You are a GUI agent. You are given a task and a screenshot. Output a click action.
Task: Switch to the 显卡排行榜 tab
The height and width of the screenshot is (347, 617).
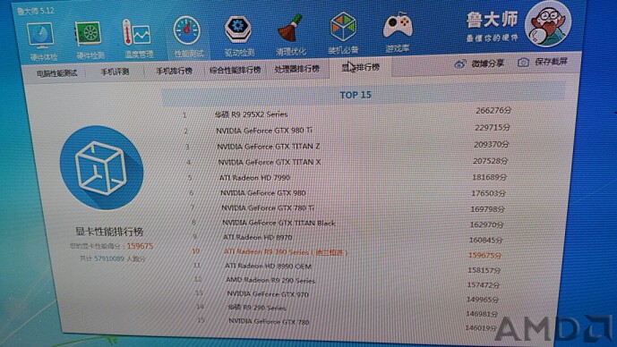pos(361,67)
